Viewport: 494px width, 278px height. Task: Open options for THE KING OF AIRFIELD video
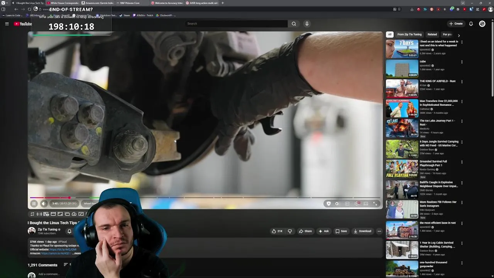tap(462, 81)
